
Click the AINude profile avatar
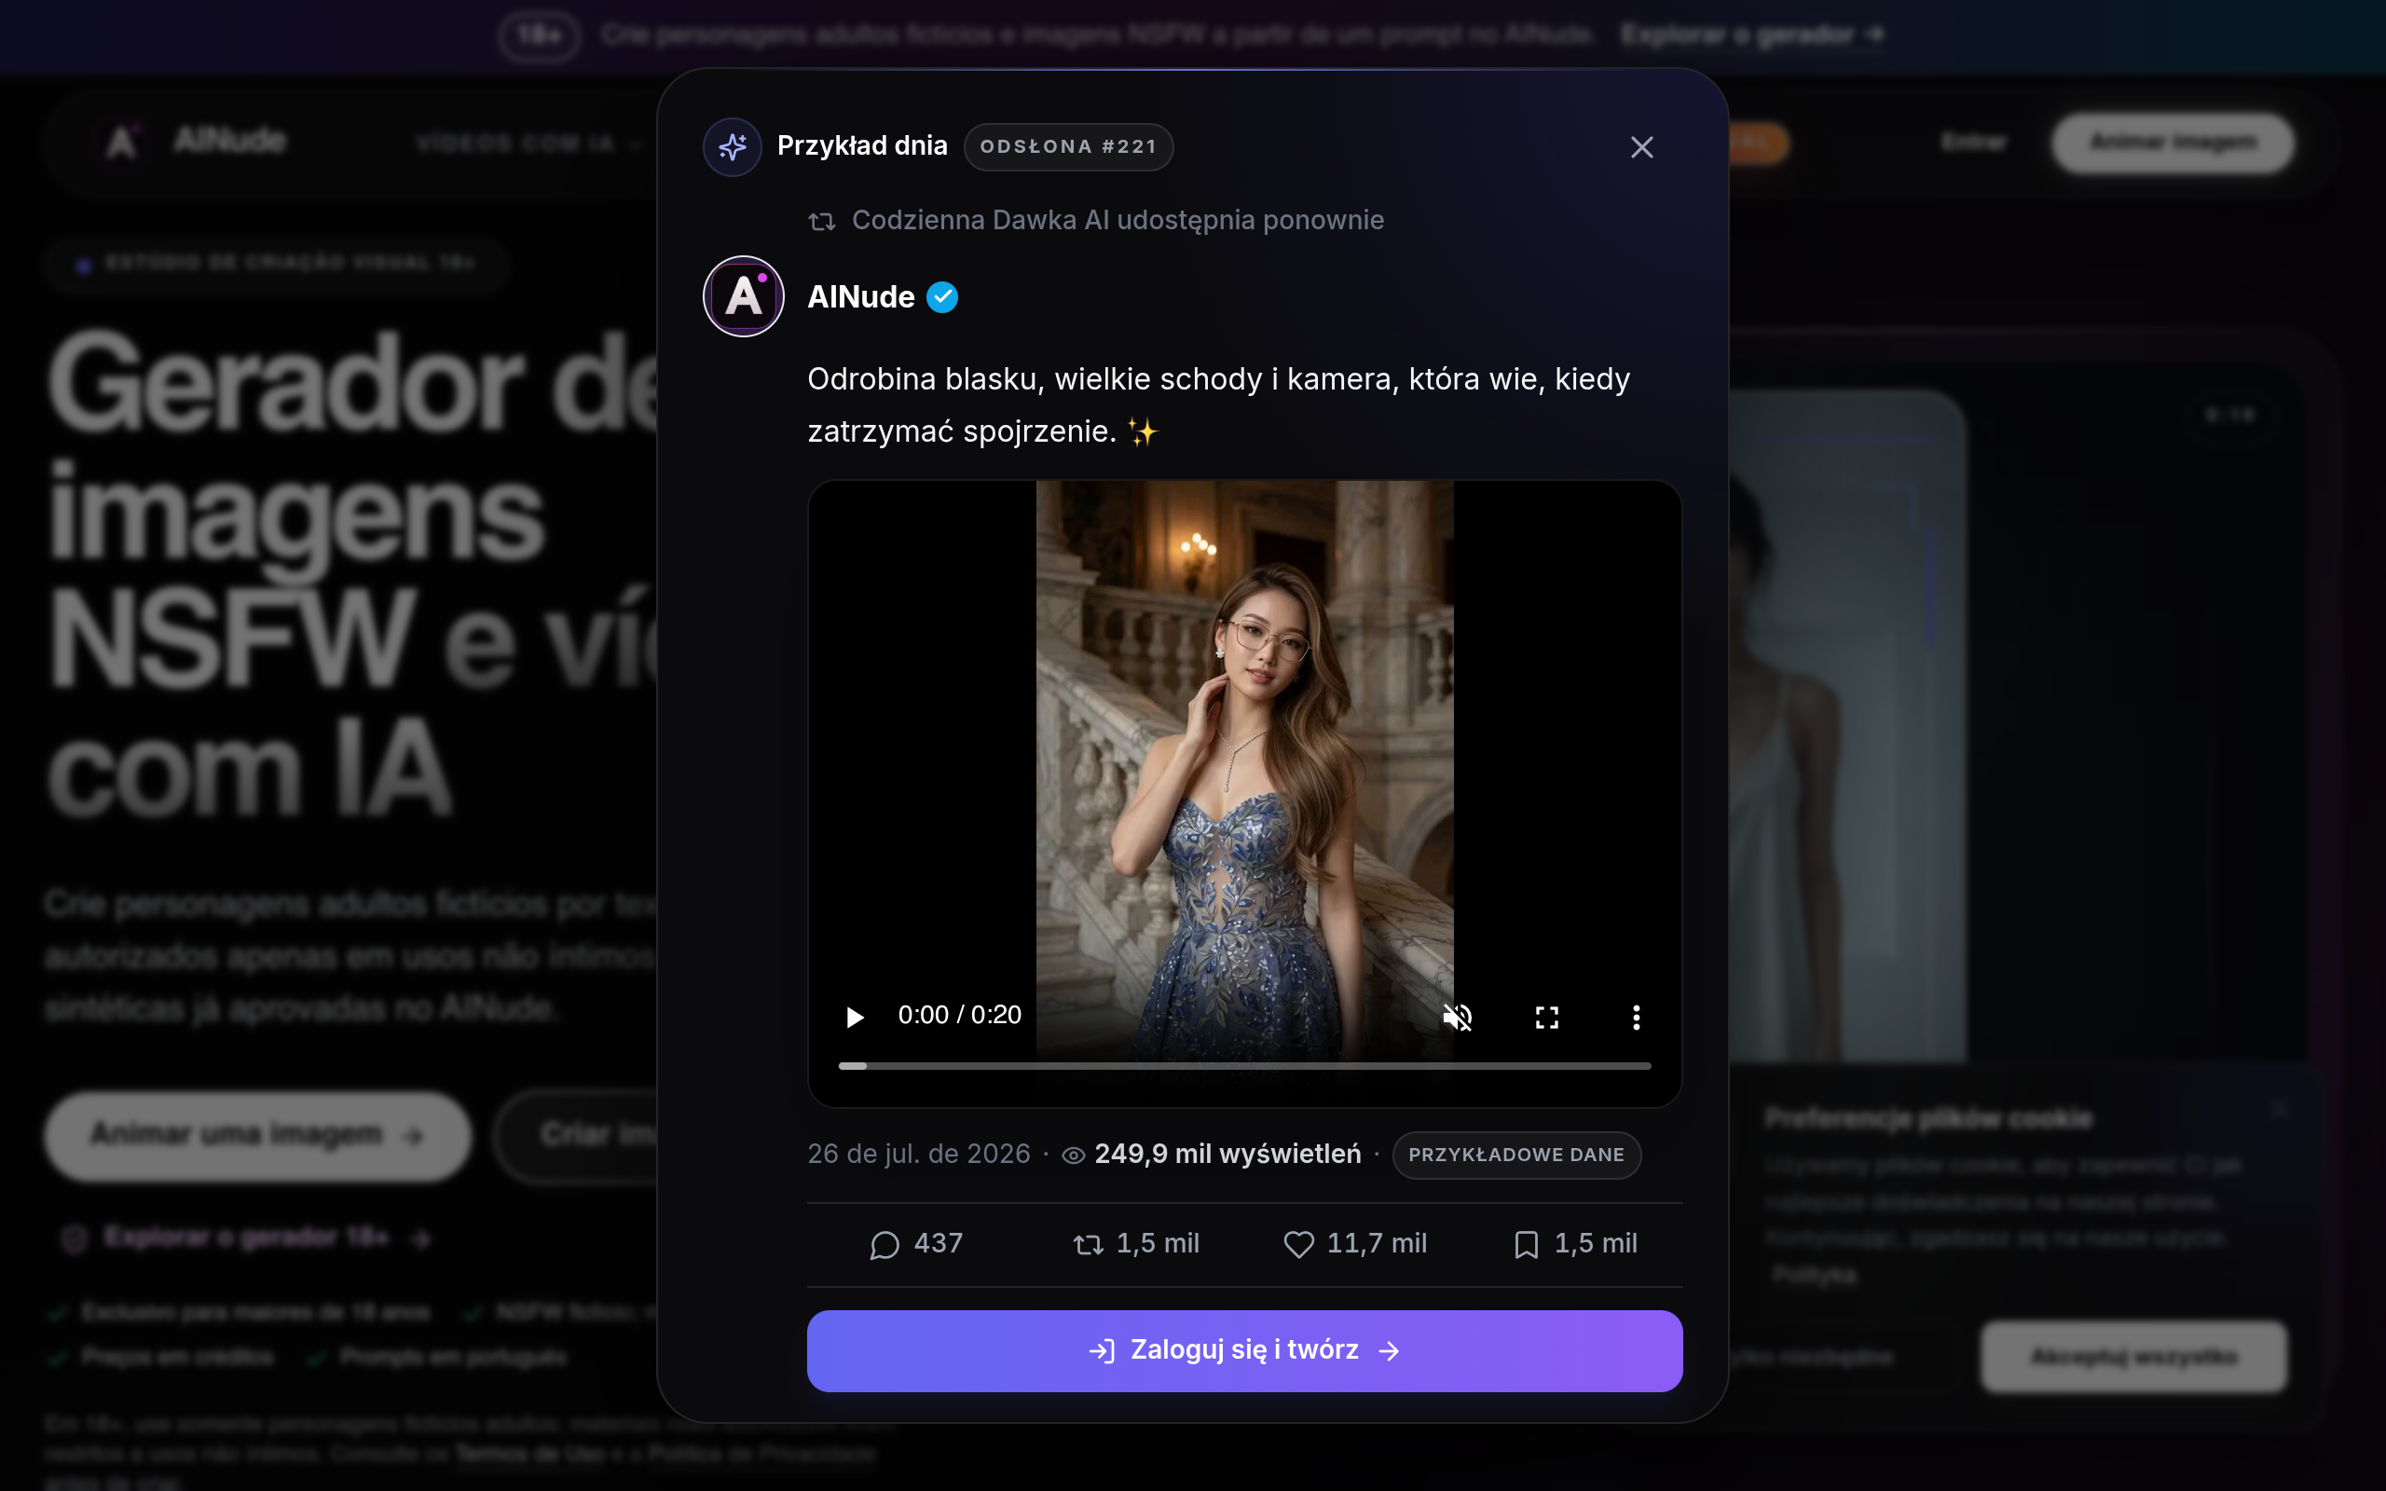pyautogui.click(x=744, y=295)
